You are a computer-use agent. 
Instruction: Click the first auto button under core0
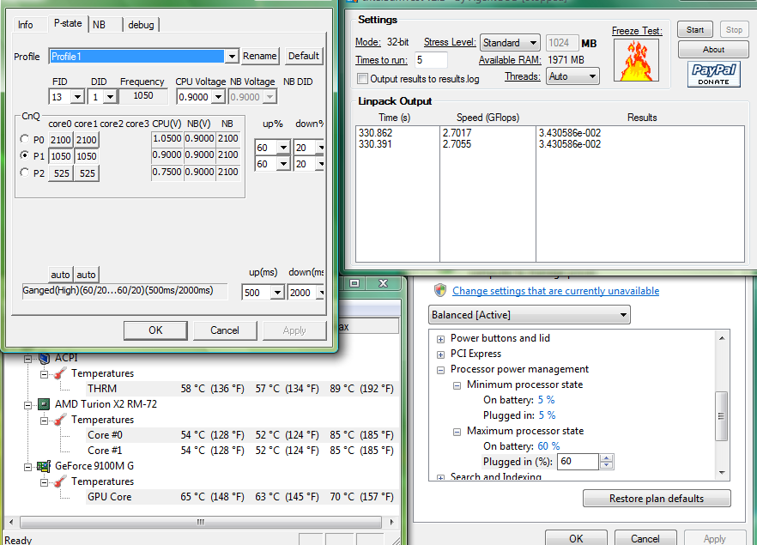(60, 274)
